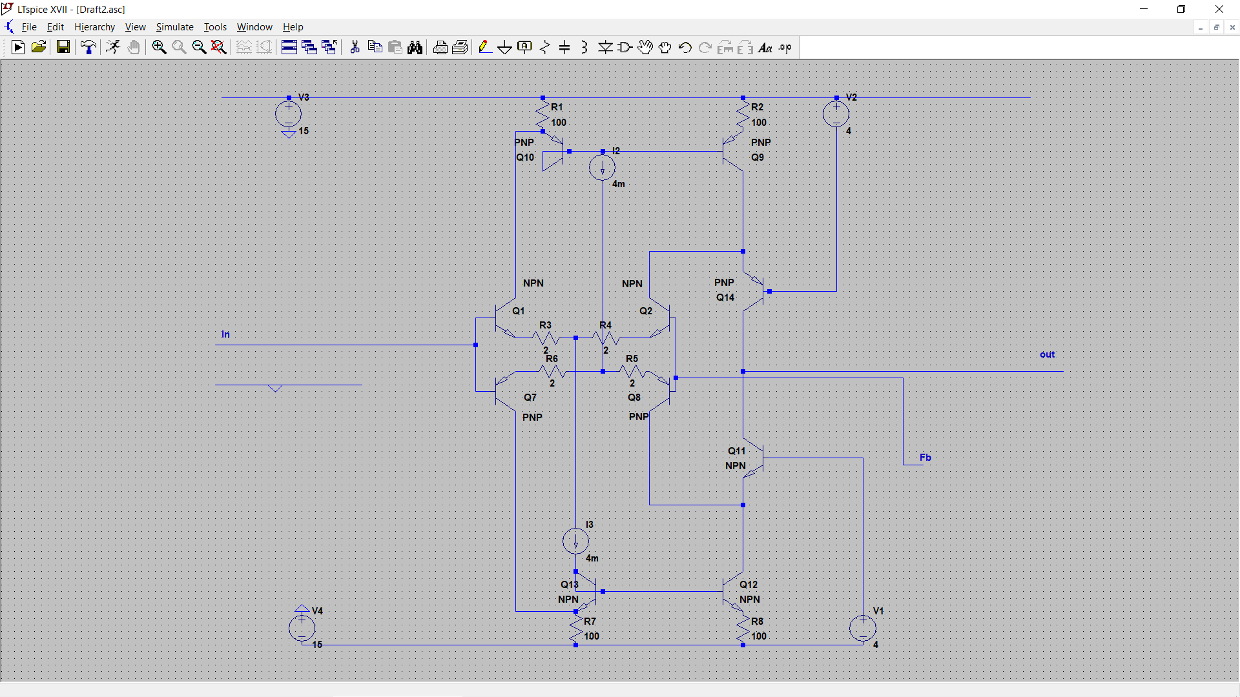Select the Move open-hand tool
This screenshot has height=697, width=1240.
645,47
